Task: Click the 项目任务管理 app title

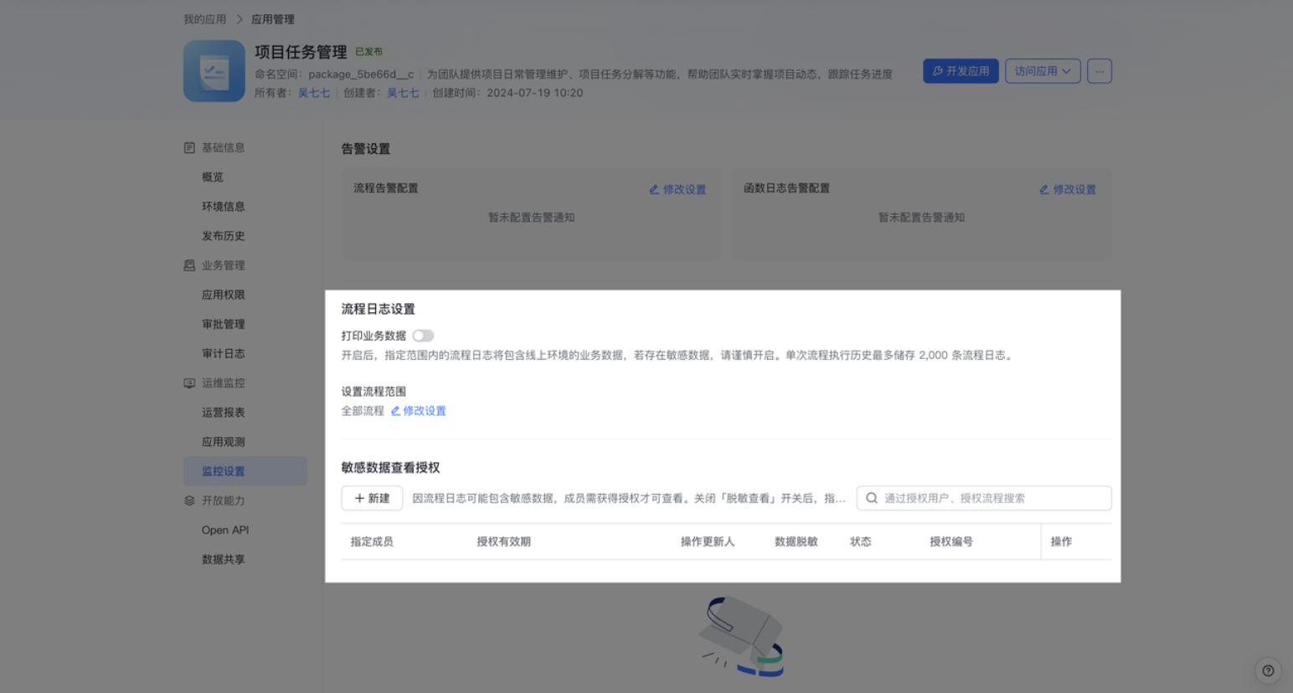Action: pos(301,52)
